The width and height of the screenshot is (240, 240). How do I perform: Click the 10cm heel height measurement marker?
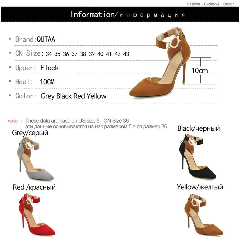tap(200, 71)
